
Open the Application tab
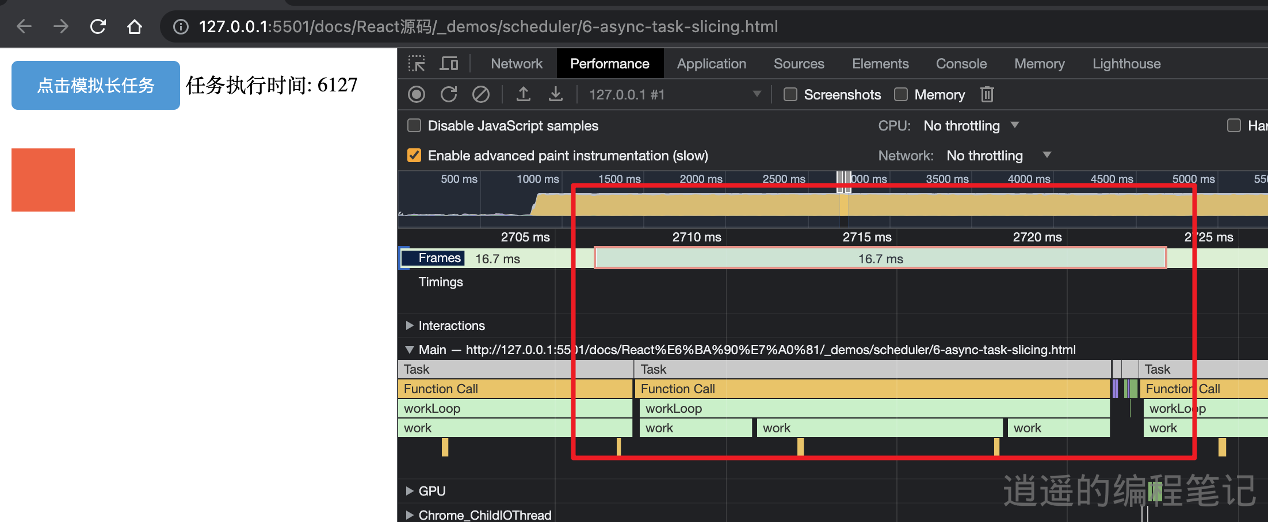pyautogui.click(x=712, y=64)
